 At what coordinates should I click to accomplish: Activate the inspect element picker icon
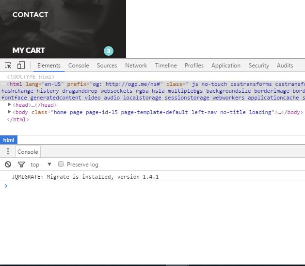[x=8, y=66]
